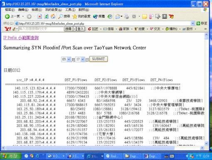This screenshot has height=160, width=212.
Task: Open the Mail icon dropdown arrow
Action: pyautogui.click(x=121, y=17)
